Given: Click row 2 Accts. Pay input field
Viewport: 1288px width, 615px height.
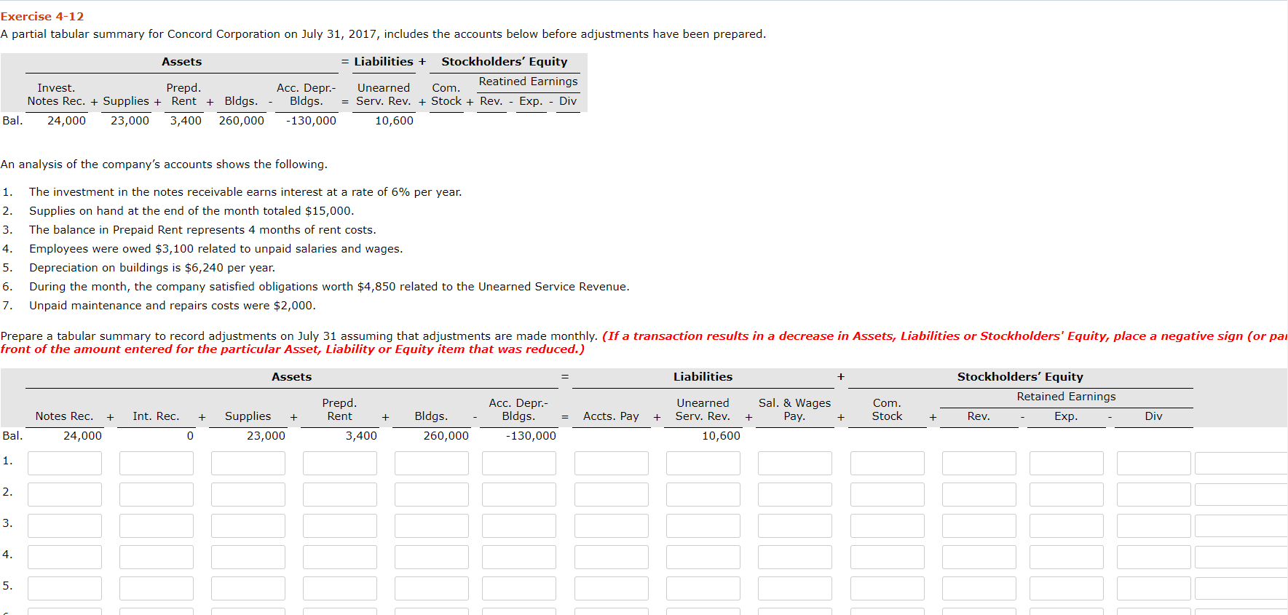Looking at the screenshot, I should [612, 494].
